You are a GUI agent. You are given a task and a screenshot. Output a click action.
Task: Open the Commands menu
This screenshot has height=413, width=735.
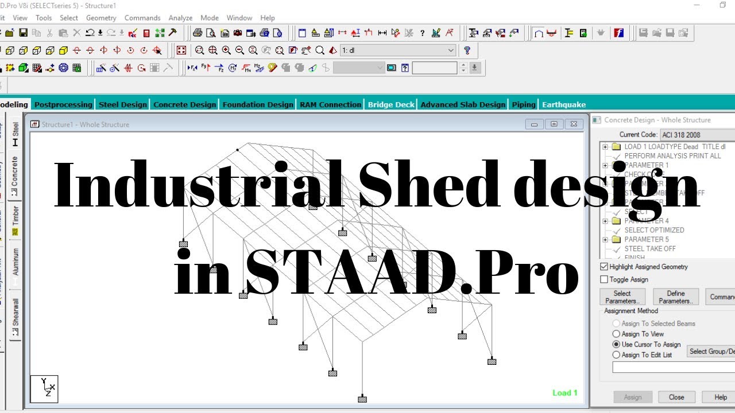point(142,18)
